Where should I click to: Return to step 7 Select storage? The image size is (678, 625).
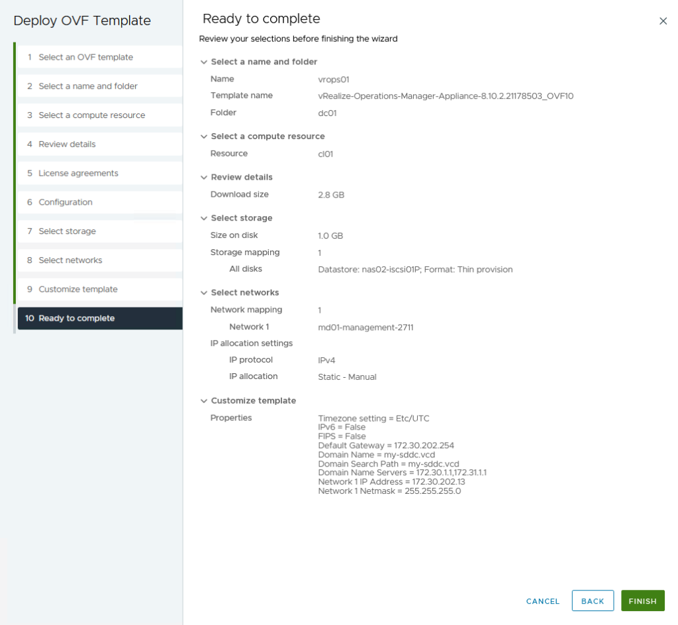pyautogui.click(x=67, y=231)
